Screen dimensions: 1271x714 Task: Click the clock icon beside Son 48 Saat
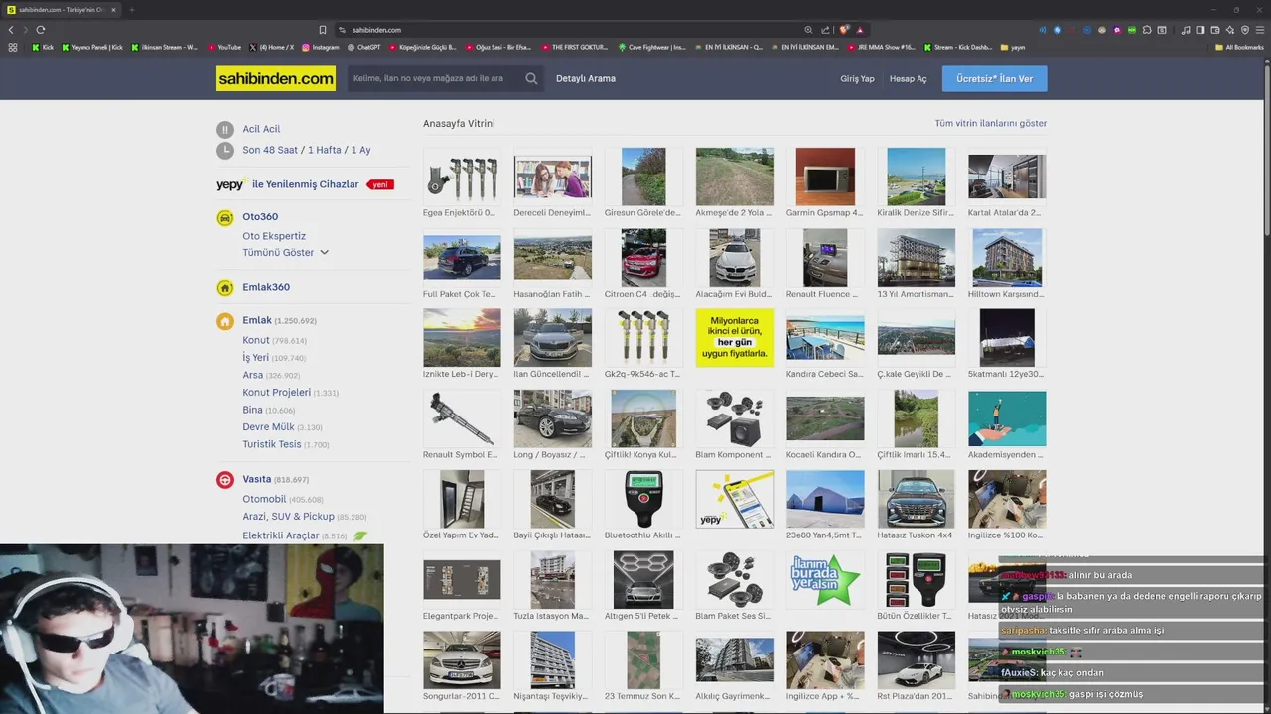point(225,150)
